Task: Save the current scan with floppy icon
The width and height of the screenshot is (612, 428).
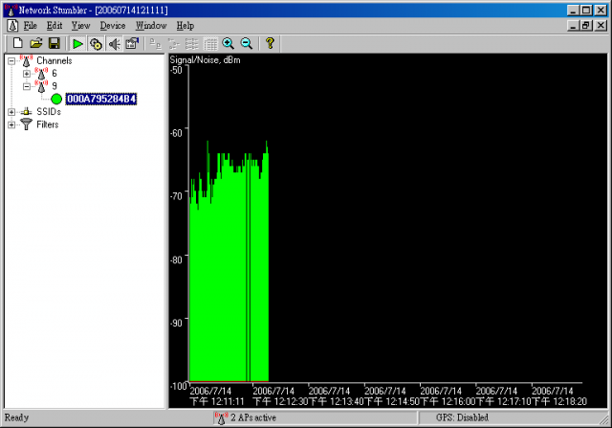Action: tap(54, 44)
